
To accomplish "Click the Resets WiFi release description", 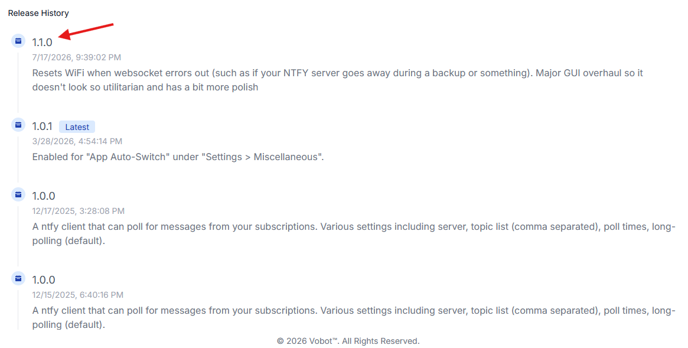I will [x=337, y=80].
